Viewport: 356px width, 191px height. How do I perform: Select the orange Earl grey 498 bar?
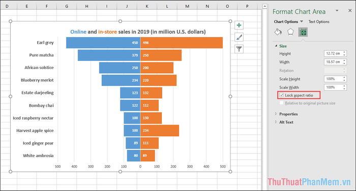pos(182,43)
